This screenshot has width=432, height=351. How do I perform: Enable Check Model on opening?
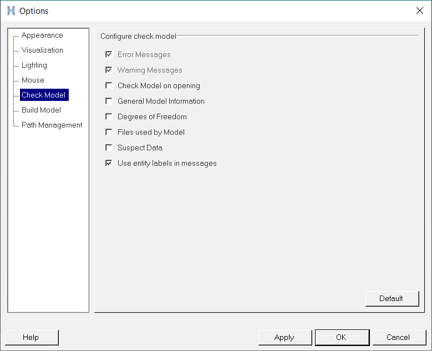[109, 86]
